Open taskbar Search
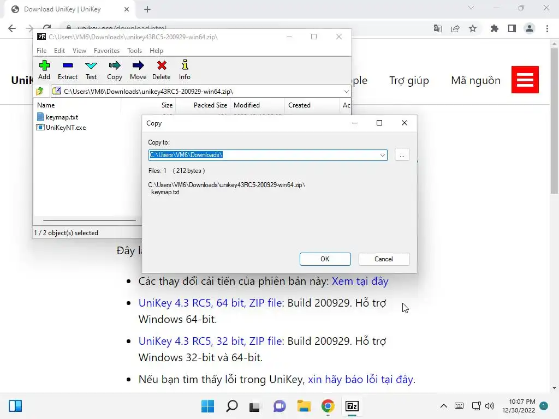Viewport: 559px width, 419px height. tap(231, 406)
